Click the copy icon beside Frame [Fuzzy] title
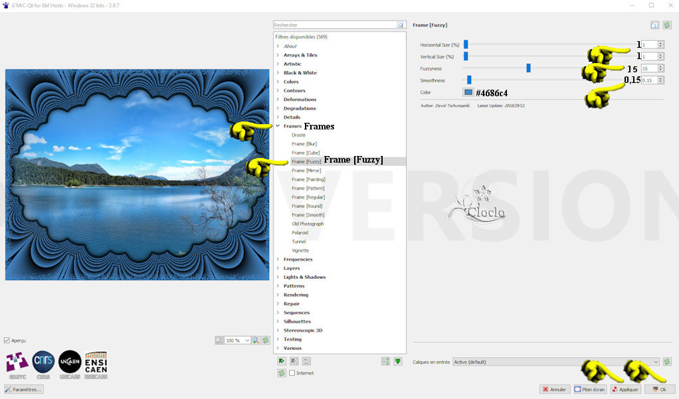679x399 pixels. point(654,25)
